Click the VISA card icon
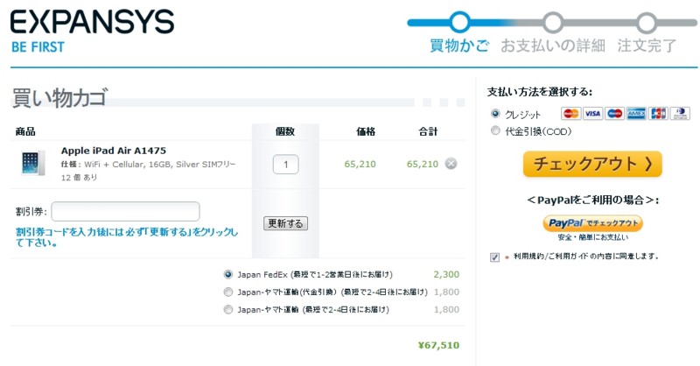The image size is (700, 366). coord(592,114)
